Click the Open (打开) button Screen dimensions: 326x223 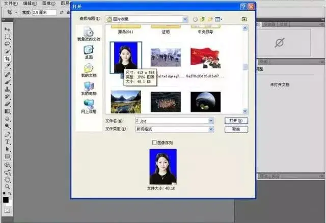pos(235,121)
